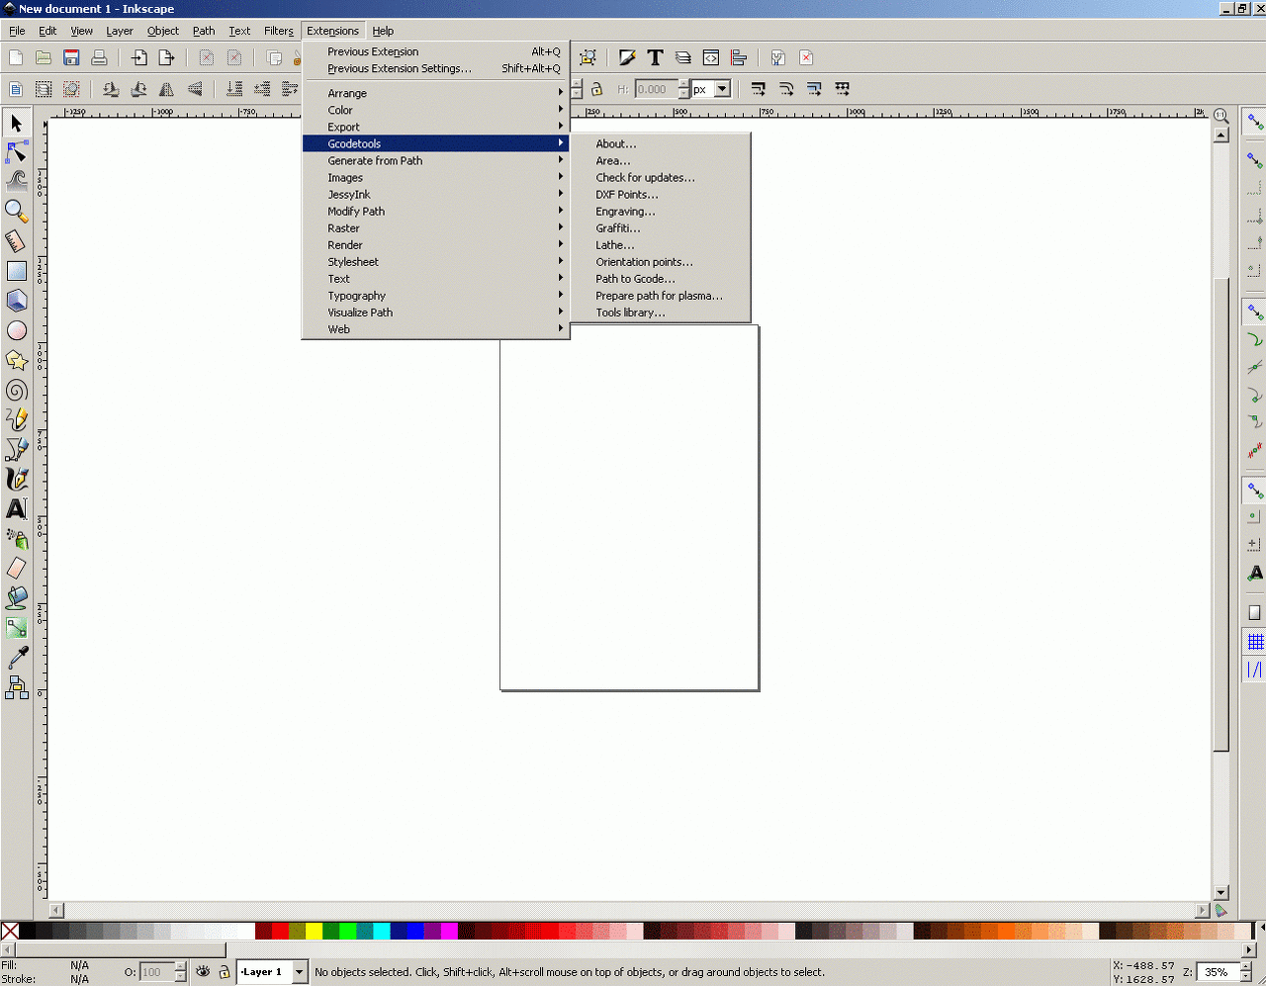Expand the Generate from Path submenu

pyautogui.click(x=435, y=160)
